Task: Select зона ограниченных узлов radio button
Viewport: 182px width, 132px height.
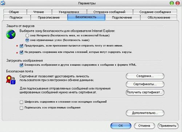Action: pos(27,40)
